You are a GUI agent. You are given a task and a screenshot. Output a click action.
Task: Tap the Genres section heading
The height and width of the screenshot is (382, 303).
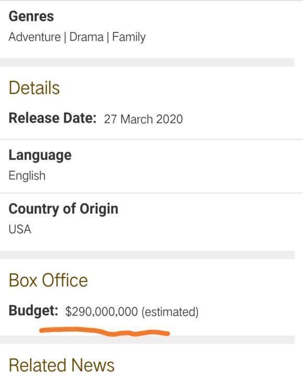click(x=31, y=16)
